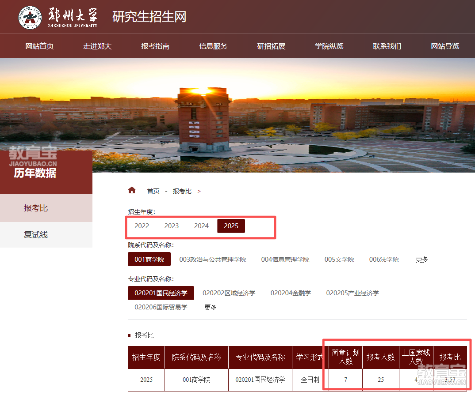Expand more colleges with 更多
The height and width of the screenshot is (395, 475).
[422, 260]
